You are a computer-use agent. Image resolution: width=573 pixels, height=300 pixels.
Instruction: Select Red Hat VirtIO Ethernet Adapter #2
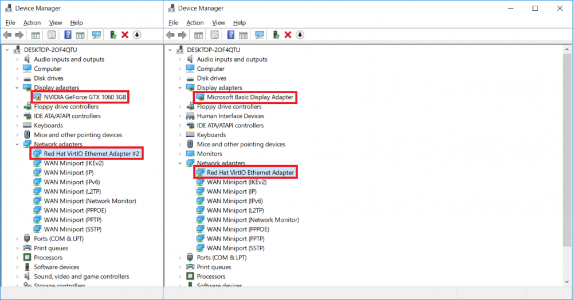tap(91, 154)
